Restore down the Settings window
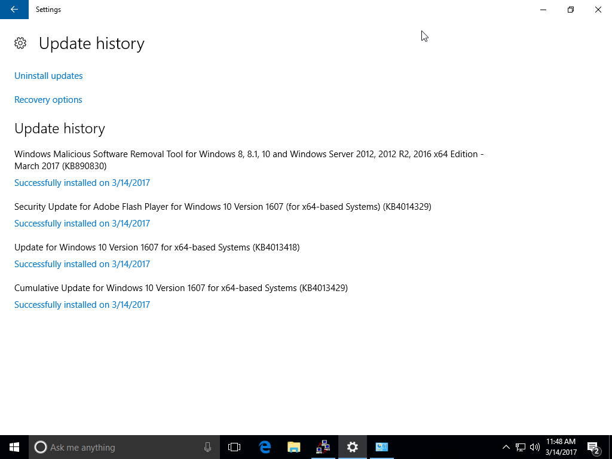Screen dimensions: 612x459 tap(571, 10)
